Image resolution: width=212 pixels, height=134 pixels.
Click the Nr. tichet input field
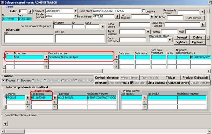pos(175,17)
